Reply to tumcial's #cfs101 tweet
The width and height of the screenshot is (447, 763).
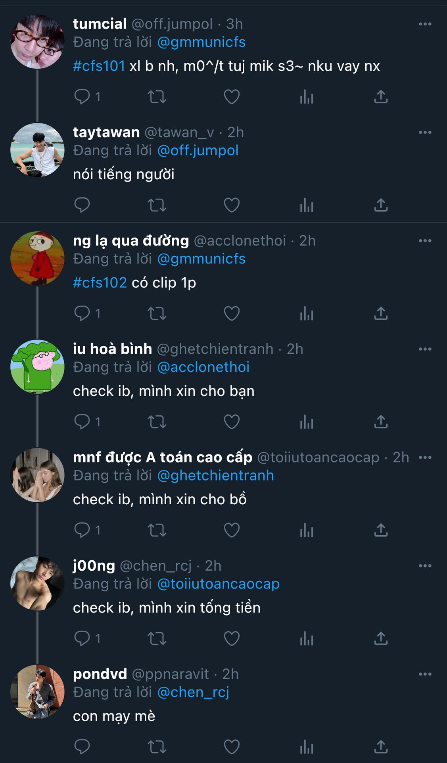click(x=82, y=97)
